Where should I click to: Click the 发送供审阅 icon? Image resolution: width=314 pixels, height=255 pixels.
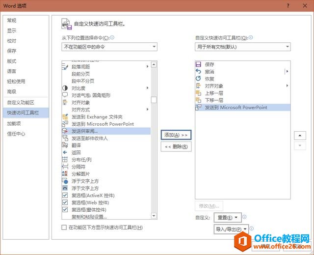(65, 131)
